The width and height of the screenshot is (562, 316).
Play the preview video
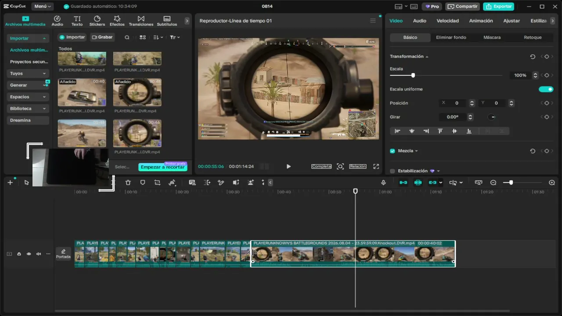[x=288, y=166]
